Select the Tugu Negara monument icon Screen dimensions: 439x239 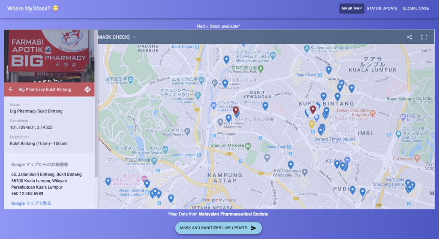coord(130,80)
